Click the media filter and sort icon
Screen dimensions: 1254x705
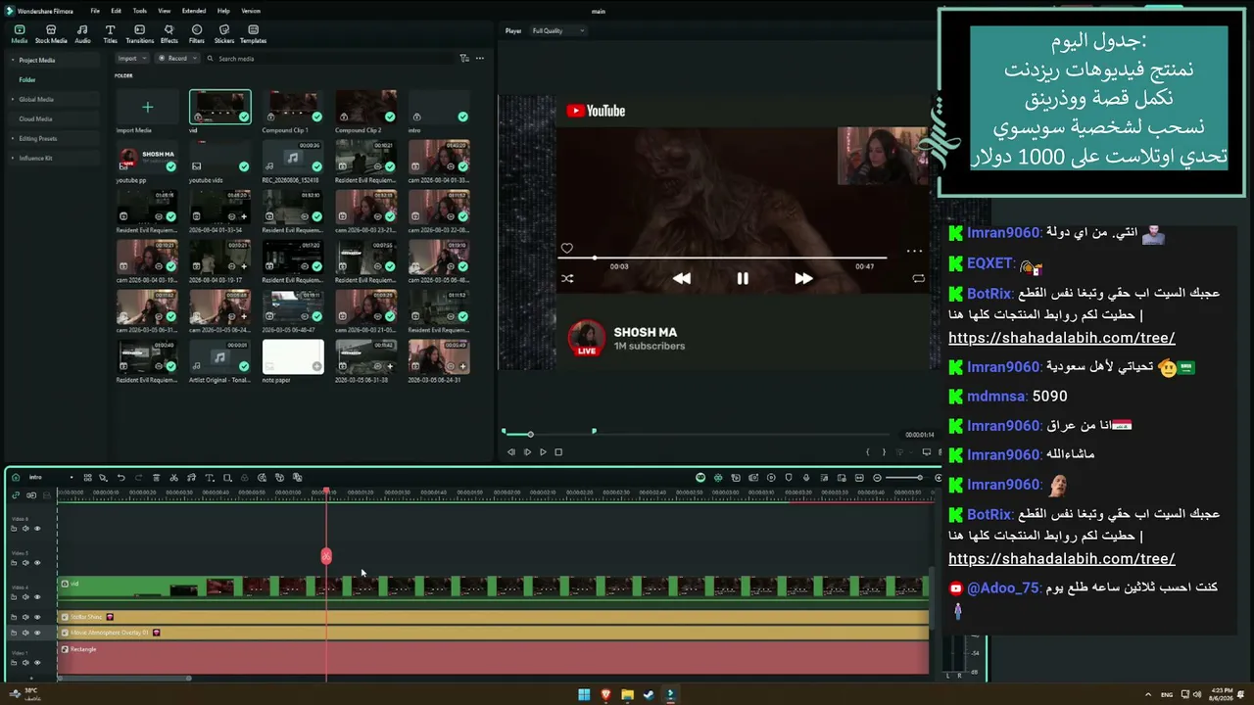(464, 59)
